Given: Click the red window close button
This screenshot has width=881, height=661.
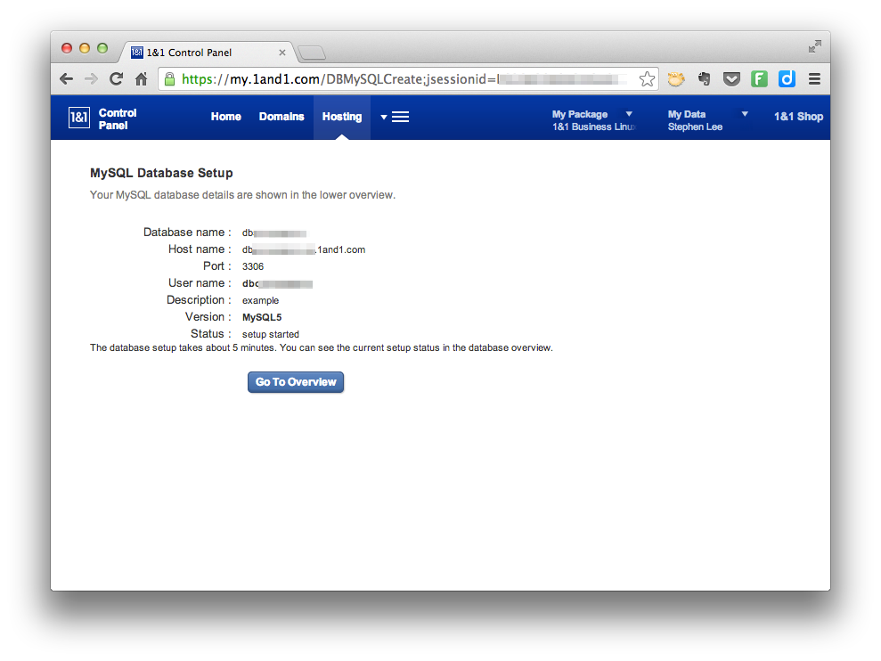Looking at the screenshot, I should (x=67, y=48).
